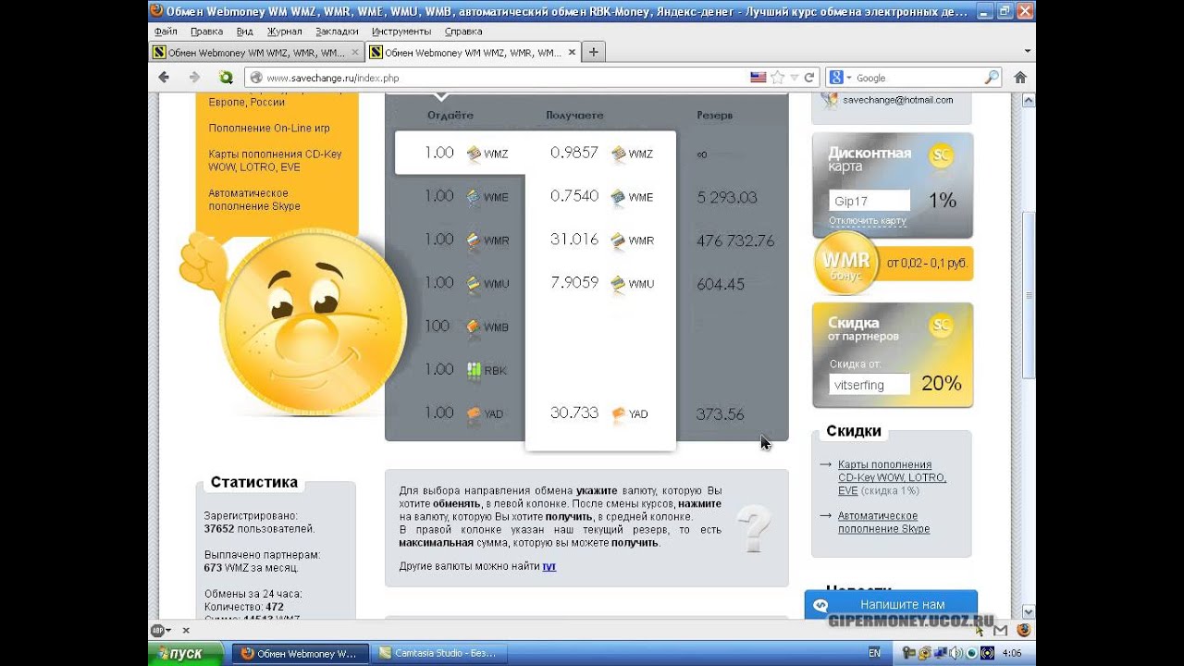Click the browser forward arrow
Image resolution: width=1184 pixels, height=666 pixels.
pos(194,78)
